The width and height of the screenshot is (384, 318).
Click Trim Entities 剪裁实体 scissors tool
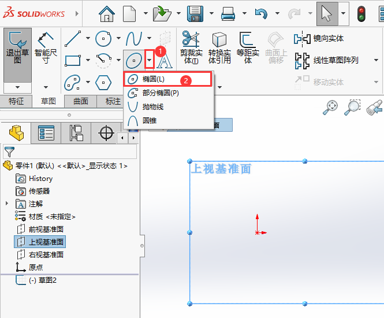[x=191, y=47]
